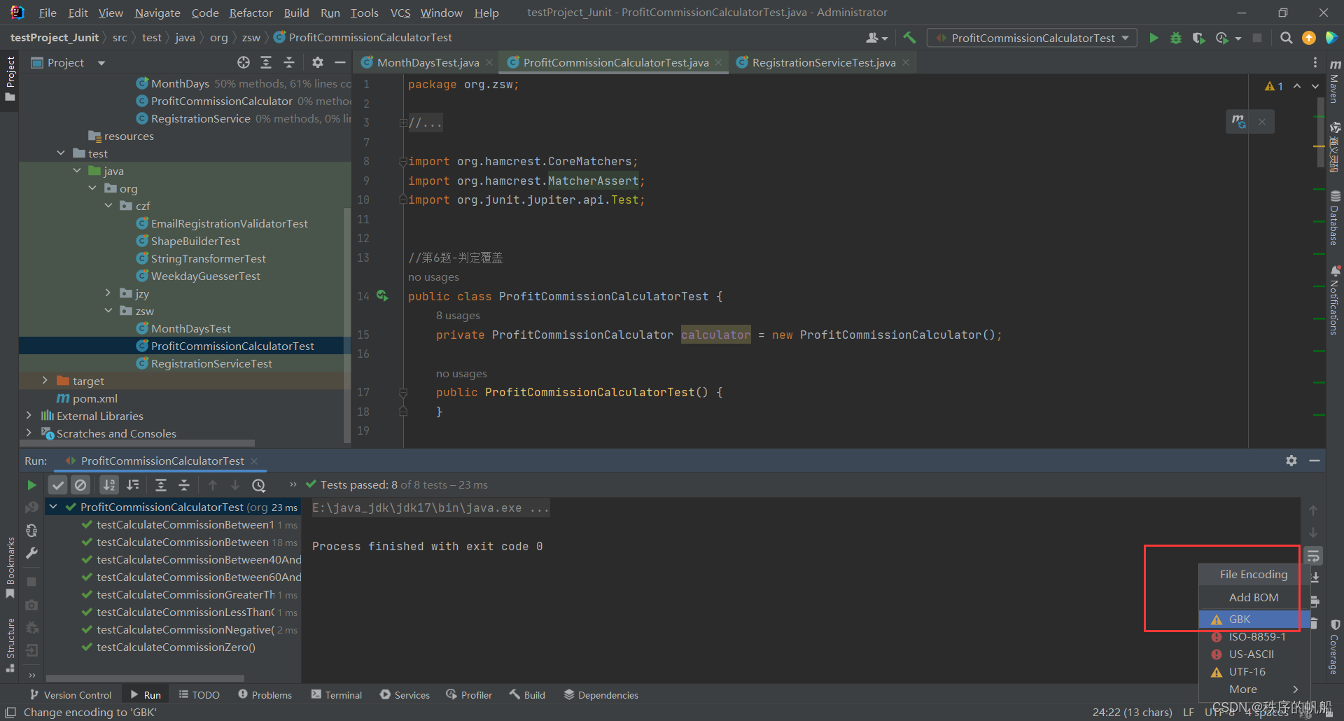This screenshot has height=721, width=1344.
Task: Toggle soft-wrap in console output
Action: pos(1313,556)
